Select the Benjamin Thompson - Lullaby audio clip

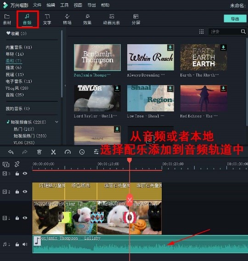[140, 244]
